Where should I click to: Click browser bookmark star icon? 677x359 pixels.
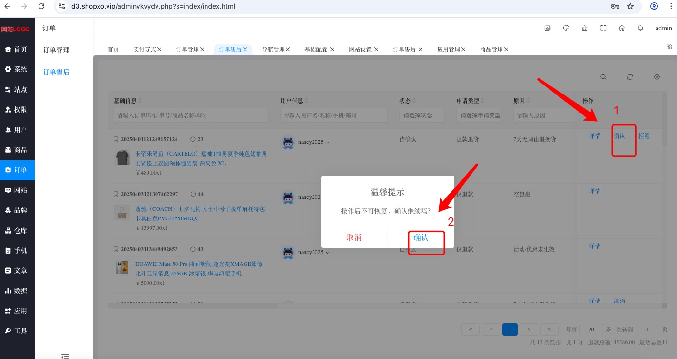tap(630, 6)
